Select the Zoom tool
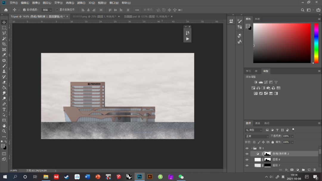 [4, 131]
